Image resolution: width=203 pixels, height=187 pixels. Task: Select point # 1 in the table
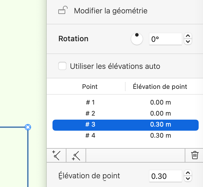[x=90, y=102]
